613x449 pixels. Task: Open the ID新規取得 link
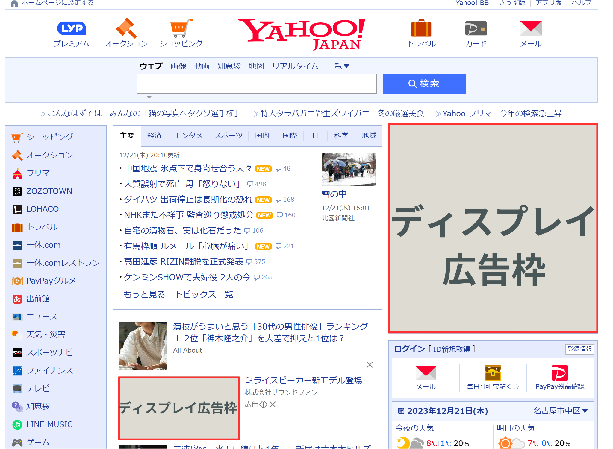point(452,349)
